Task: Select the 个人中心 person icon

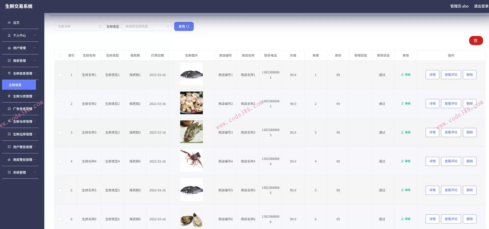Action: click(9, 35)
